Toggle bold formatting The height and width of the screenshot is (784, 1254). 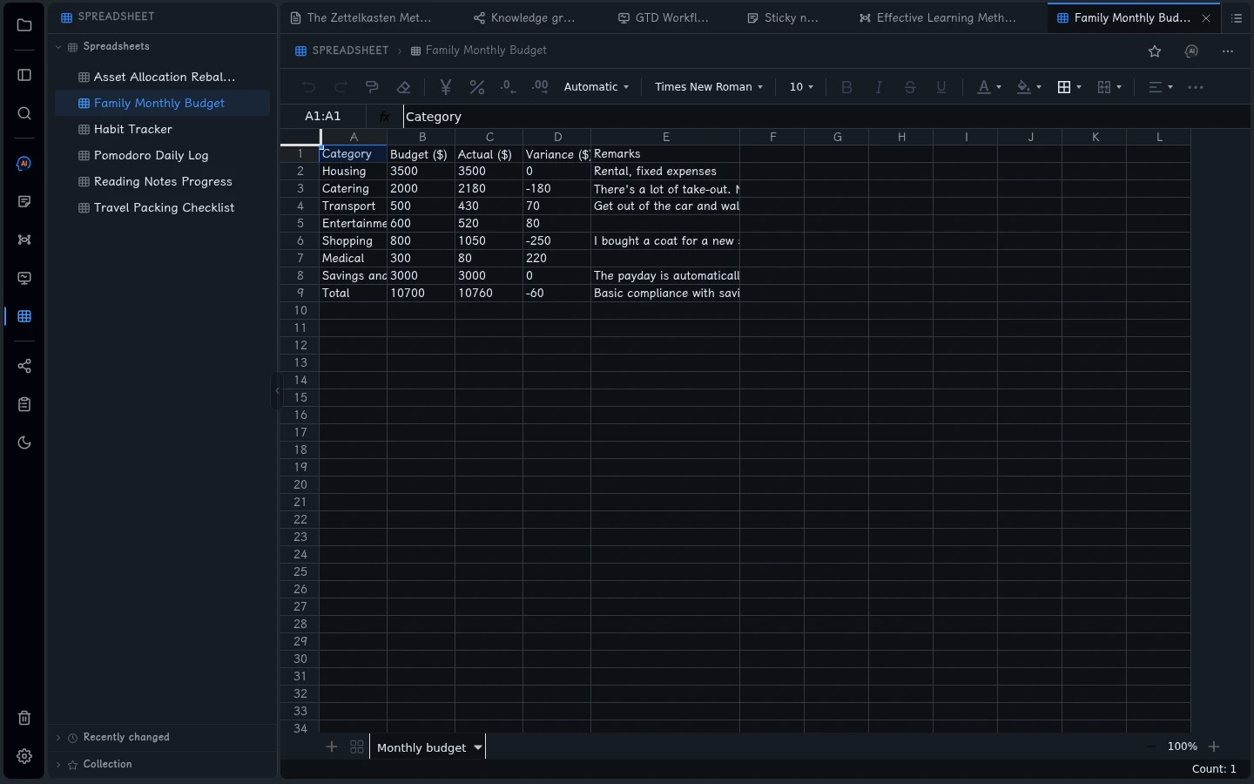tap(846, 87)
